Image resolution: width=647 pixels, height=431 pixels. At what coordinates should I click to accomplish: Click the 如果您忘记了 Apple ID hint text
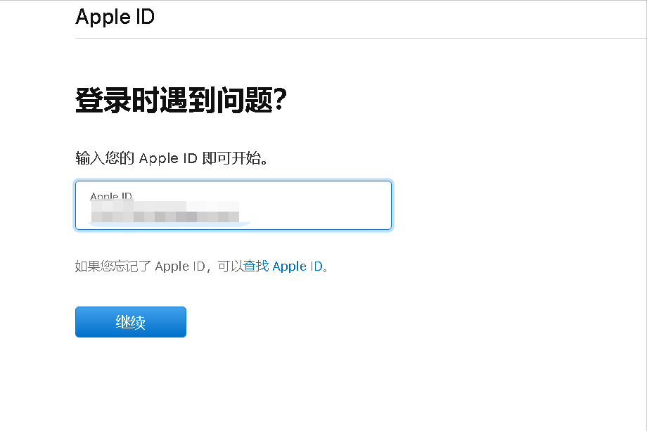point(139,266)
